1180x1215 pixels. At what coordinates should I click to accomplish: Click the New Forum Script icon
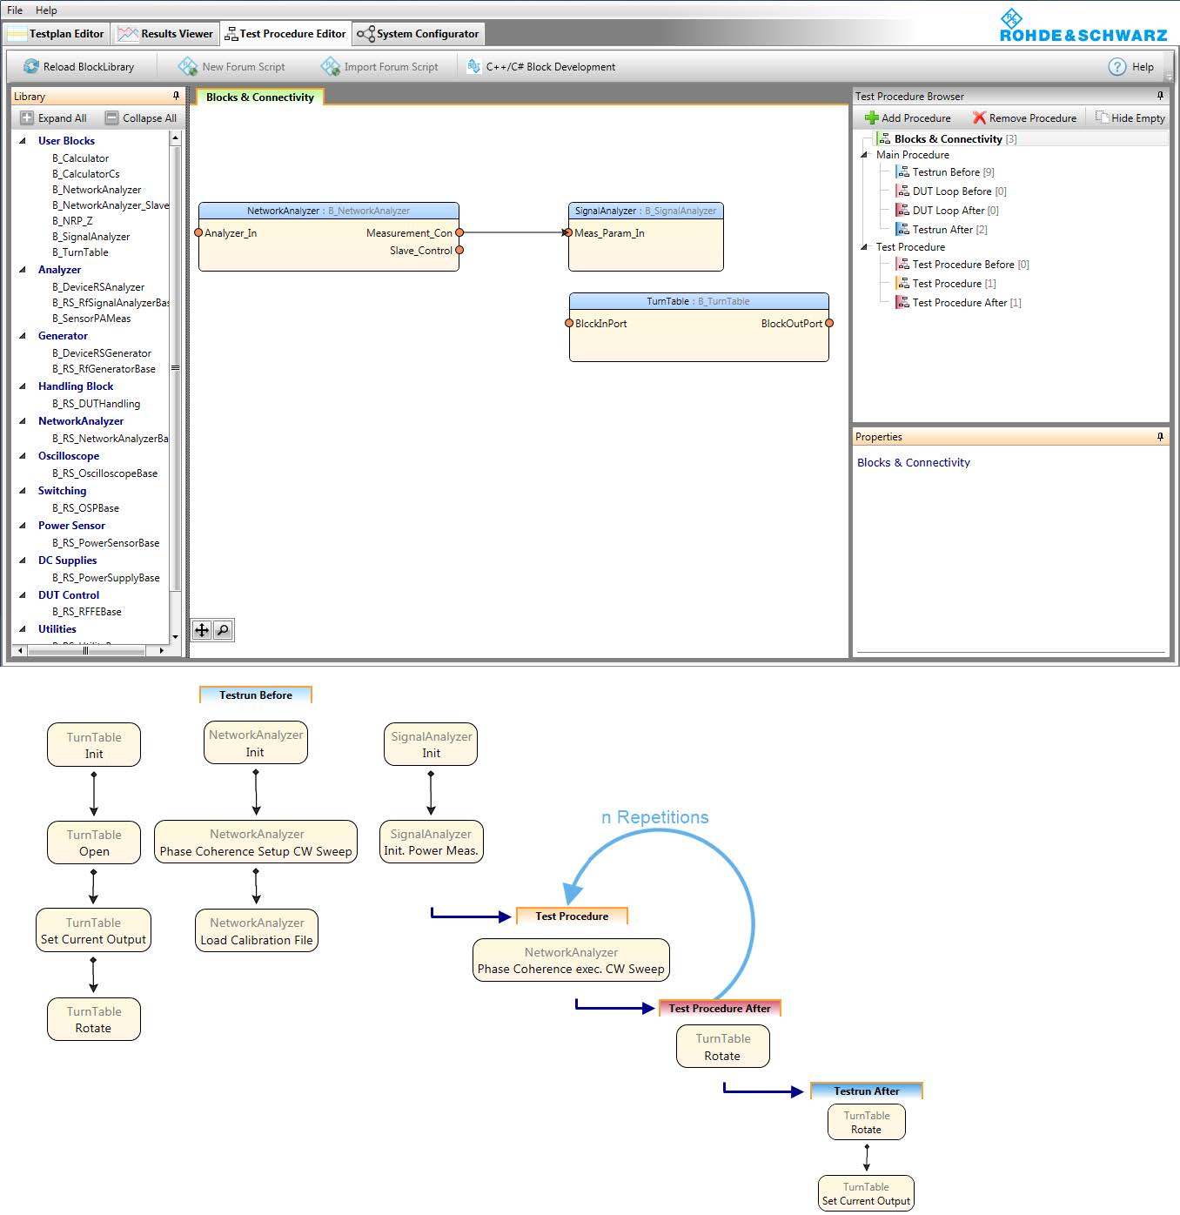click(x=187, y=66)
